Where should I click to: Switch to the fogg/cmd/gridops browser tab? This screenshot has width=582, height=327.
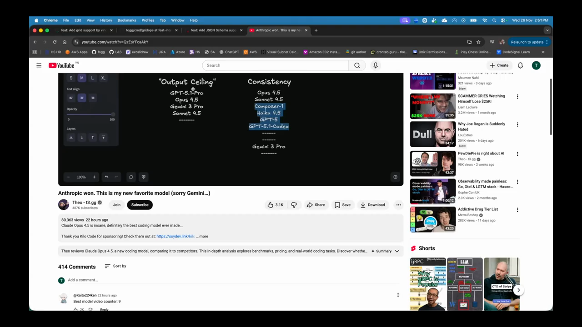pyautogui.click(x=148, y=30)
